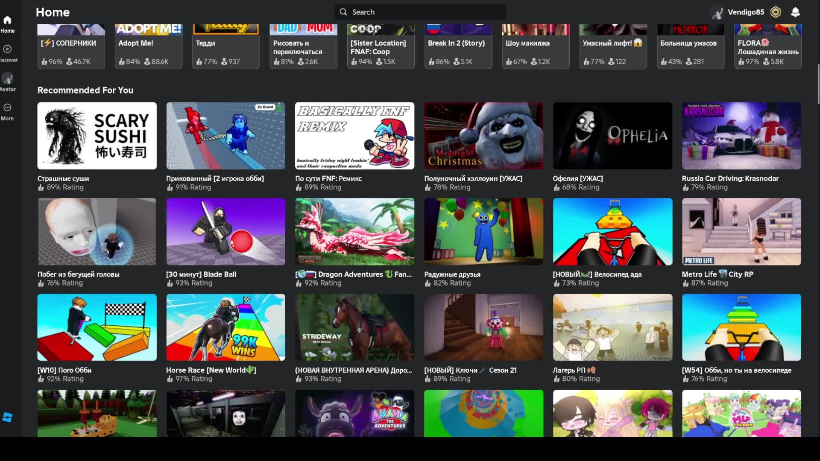Click the blue Roblox Studio icon

(7, 417)
